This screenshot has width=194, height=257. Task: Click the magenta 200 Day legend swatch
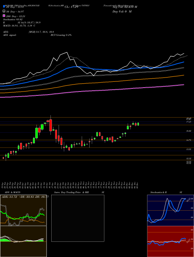pos(4,16)
